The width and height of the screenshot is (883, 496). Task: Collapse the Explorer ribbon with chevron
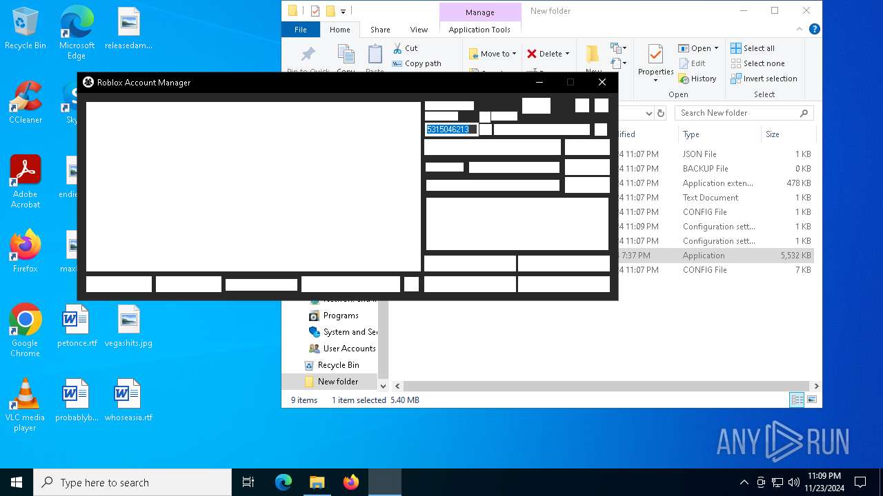(x=801, y=30)
